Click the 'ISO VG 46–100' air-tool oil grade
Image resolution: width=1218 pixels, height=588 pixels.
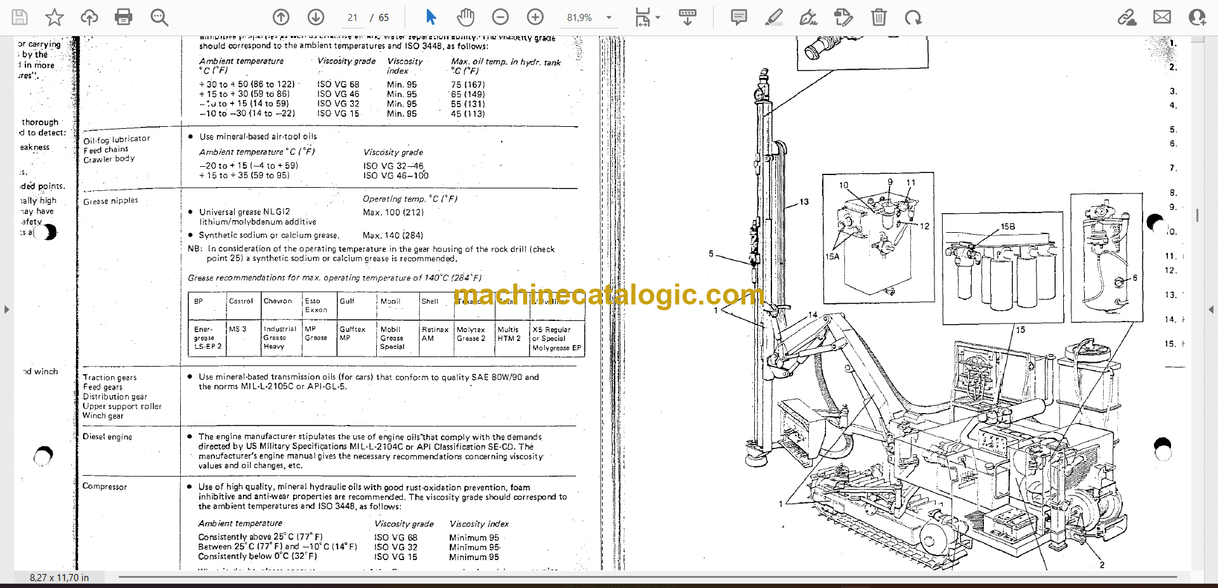click(396, 176)
